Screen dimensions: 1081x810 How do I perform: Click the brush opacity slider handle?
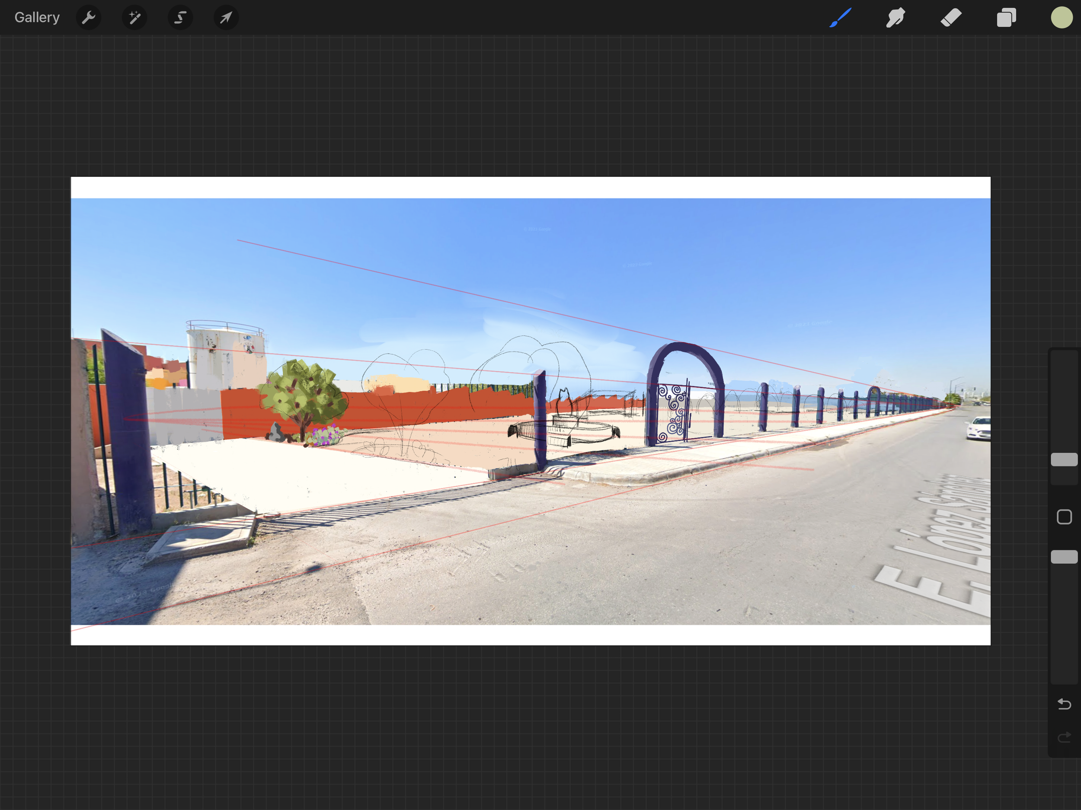pyautogui.click(x=1064, y=556)
